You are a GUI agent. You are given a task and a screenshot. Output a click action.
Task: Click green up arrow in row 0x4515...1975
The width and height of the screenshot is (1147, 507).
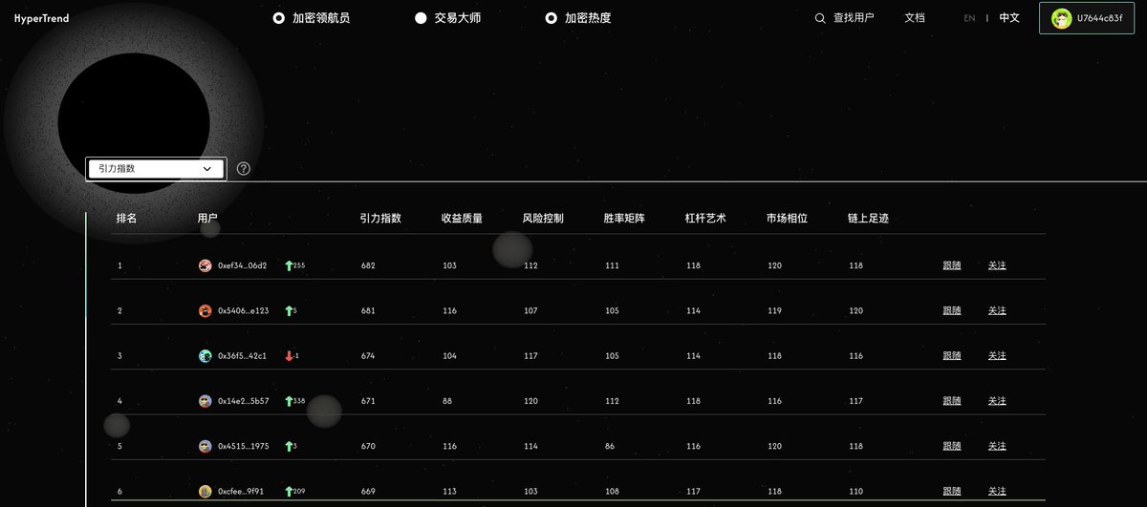tap(289, 447)
